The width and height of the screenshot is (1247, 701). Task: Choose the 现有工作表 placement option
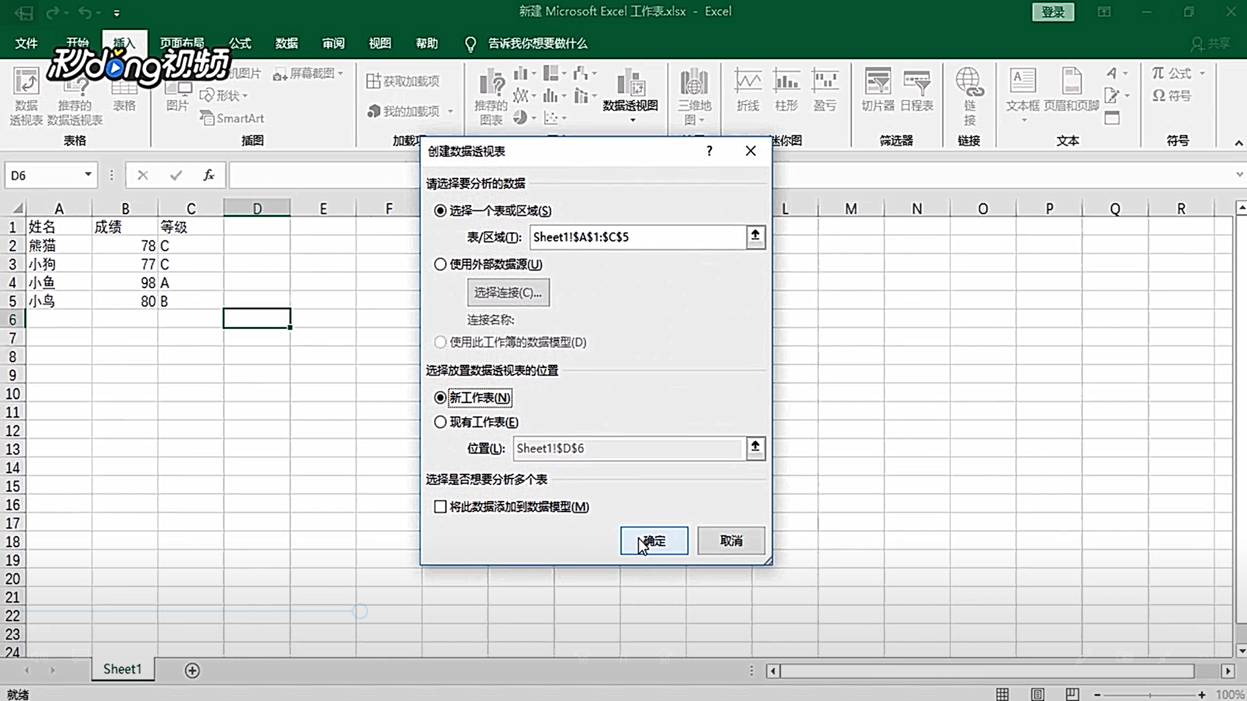439,422
